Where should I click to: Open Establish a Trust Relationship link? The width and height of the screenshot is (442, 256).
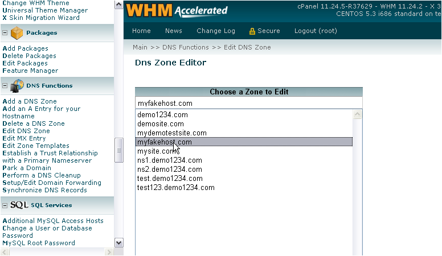(50, 156)
